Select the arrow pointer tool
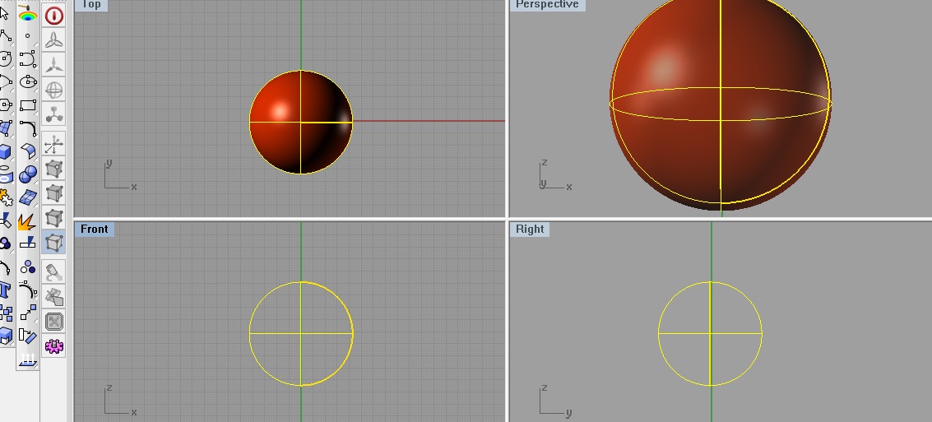 (x=4, y=13)
